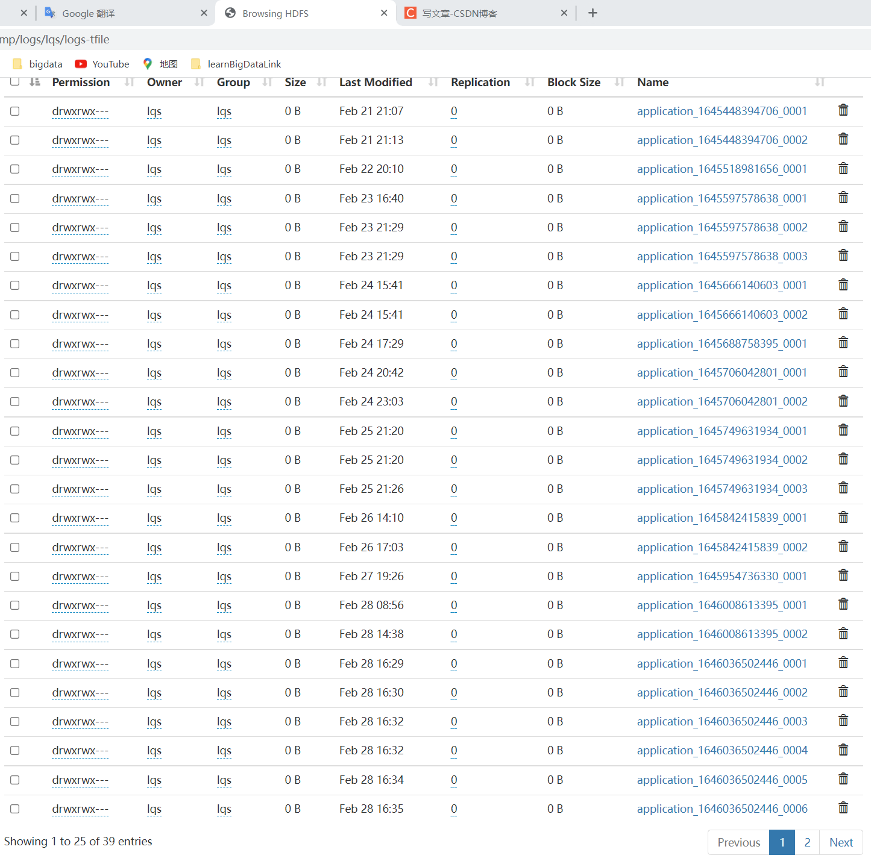Delete application_1645518981656_0001 using trash icon

(843, 168)
